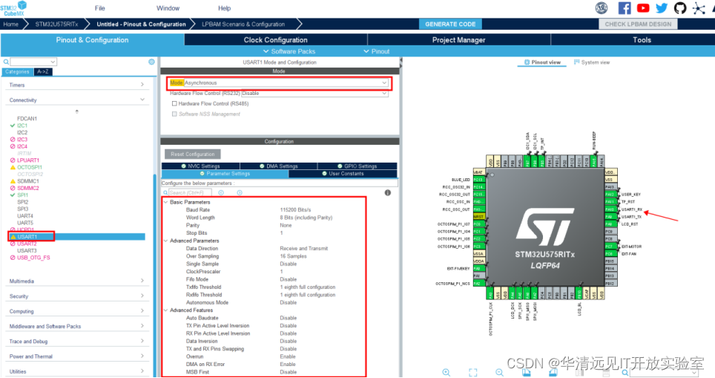Enable Hardware Flow Control (RS485) checkbox

click(x=174, y=104)
